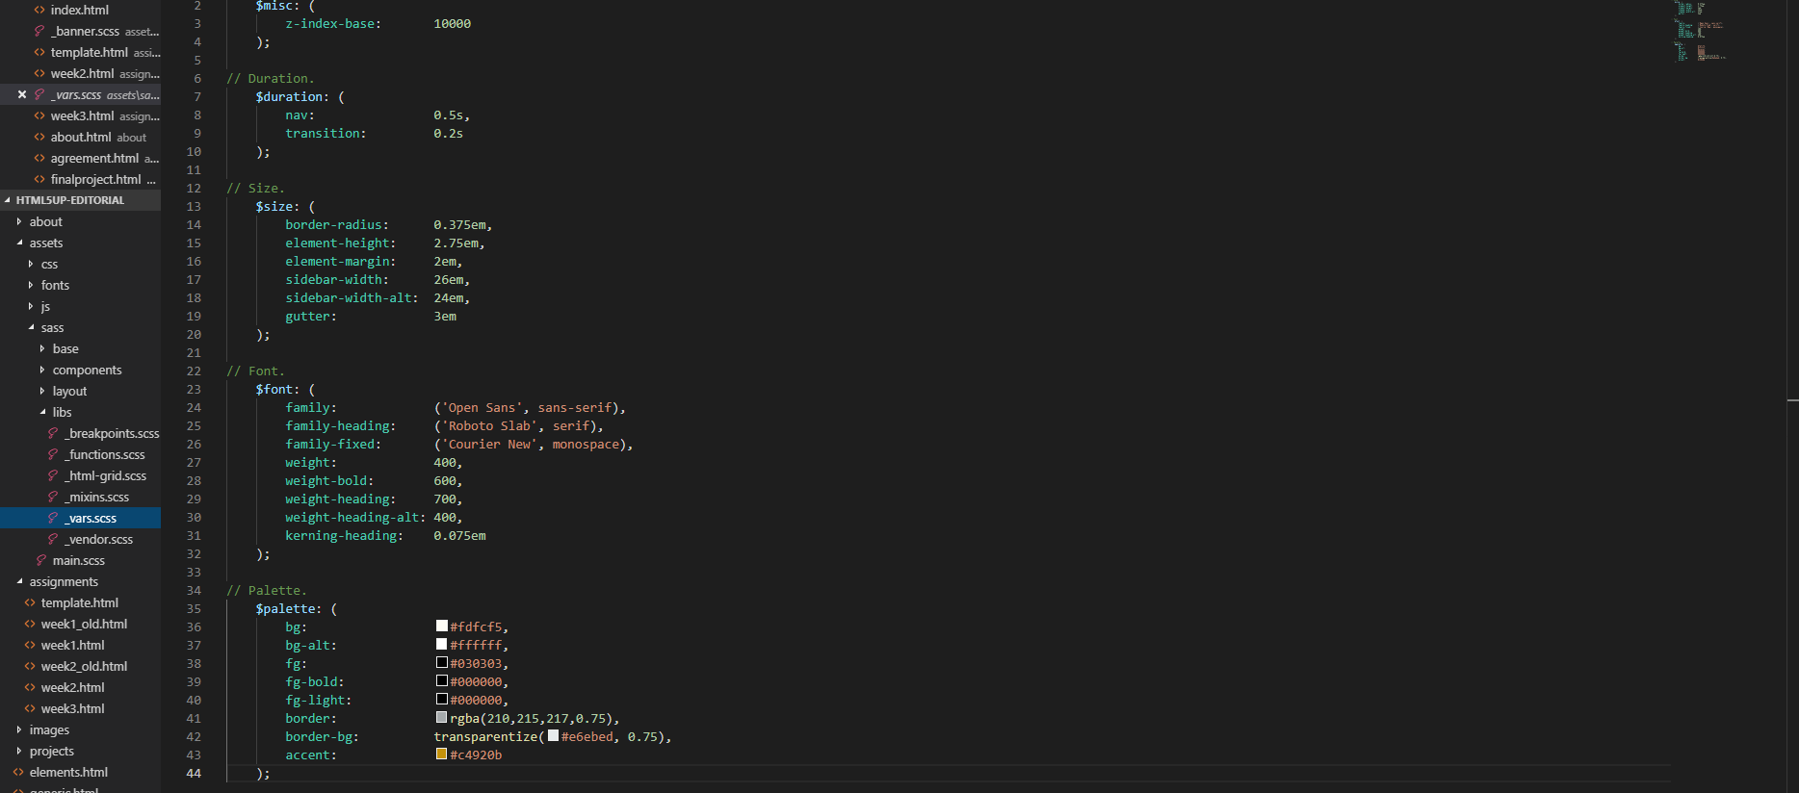Click the transparentize function call
The width and height of the screenshot is (1799, 793).
(x=485, y=736)
